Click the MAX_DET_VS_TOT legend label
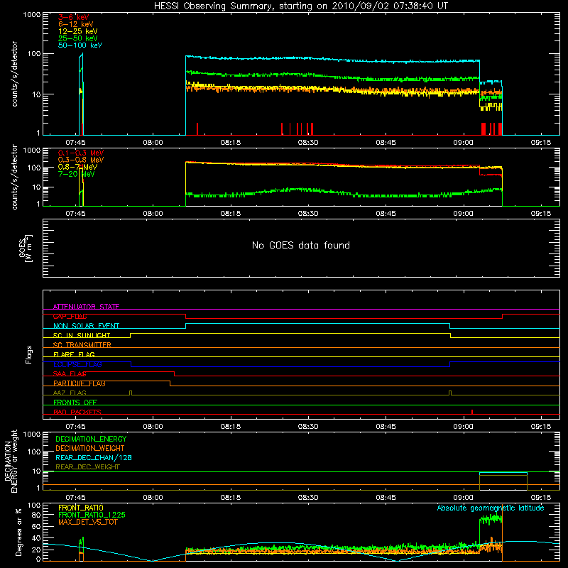Image resolution: width=568 pixels, height=568 pixels. [x=88, y=522]
